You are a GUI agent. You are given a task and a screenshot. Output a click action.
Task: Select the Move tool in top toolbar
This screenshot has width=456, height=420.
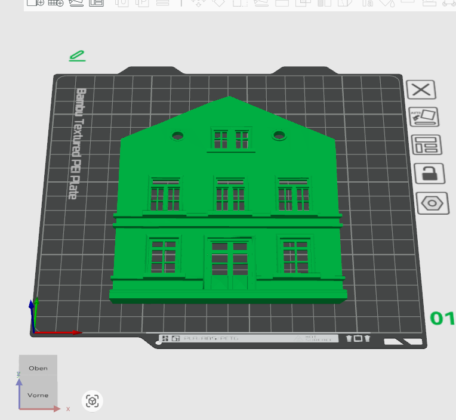[198, 2]
